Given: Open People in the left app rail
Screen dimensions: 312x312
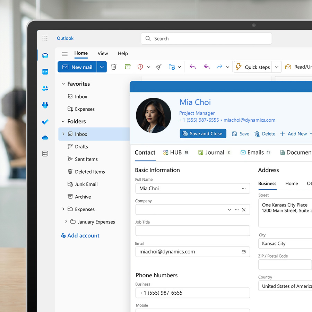Looking at the screenshot, I should (45, 88).
